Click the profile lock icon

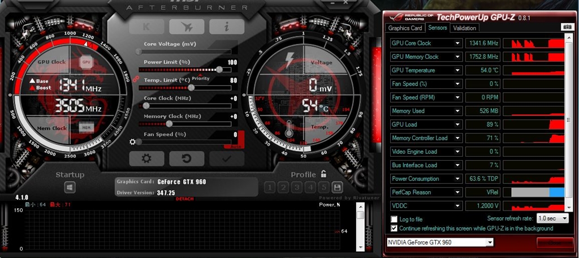[x=323, y=174]
